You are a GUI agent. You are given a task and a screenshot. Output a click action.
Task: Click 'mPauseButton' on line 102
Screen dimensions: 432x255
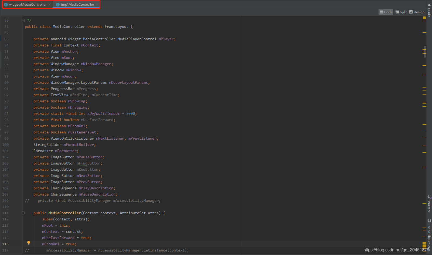[89, 157]
